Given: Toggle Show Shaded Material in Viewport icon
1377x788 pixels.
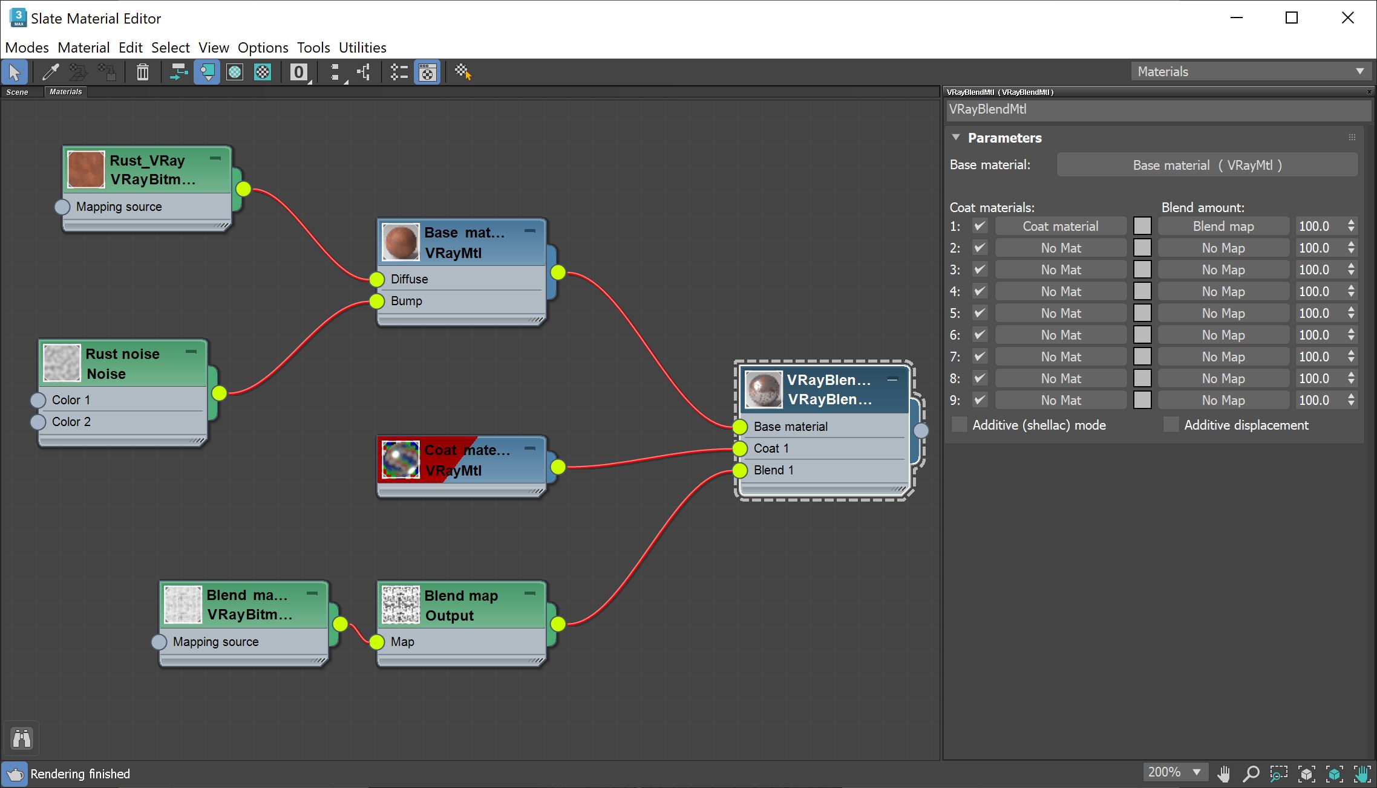Looking at the screenshot, I should pyautogui.click(x=207, y=72).
